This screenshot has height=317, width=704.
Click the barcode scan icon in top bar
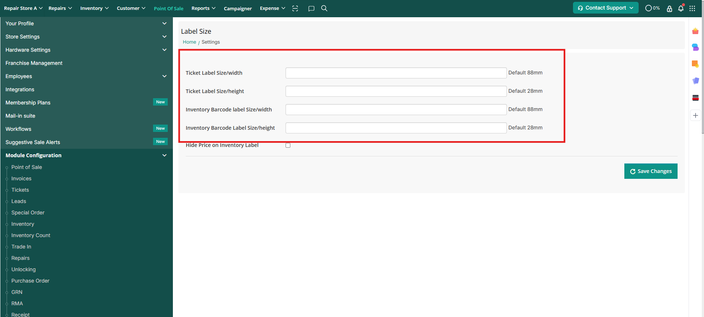tap(295, 8)
